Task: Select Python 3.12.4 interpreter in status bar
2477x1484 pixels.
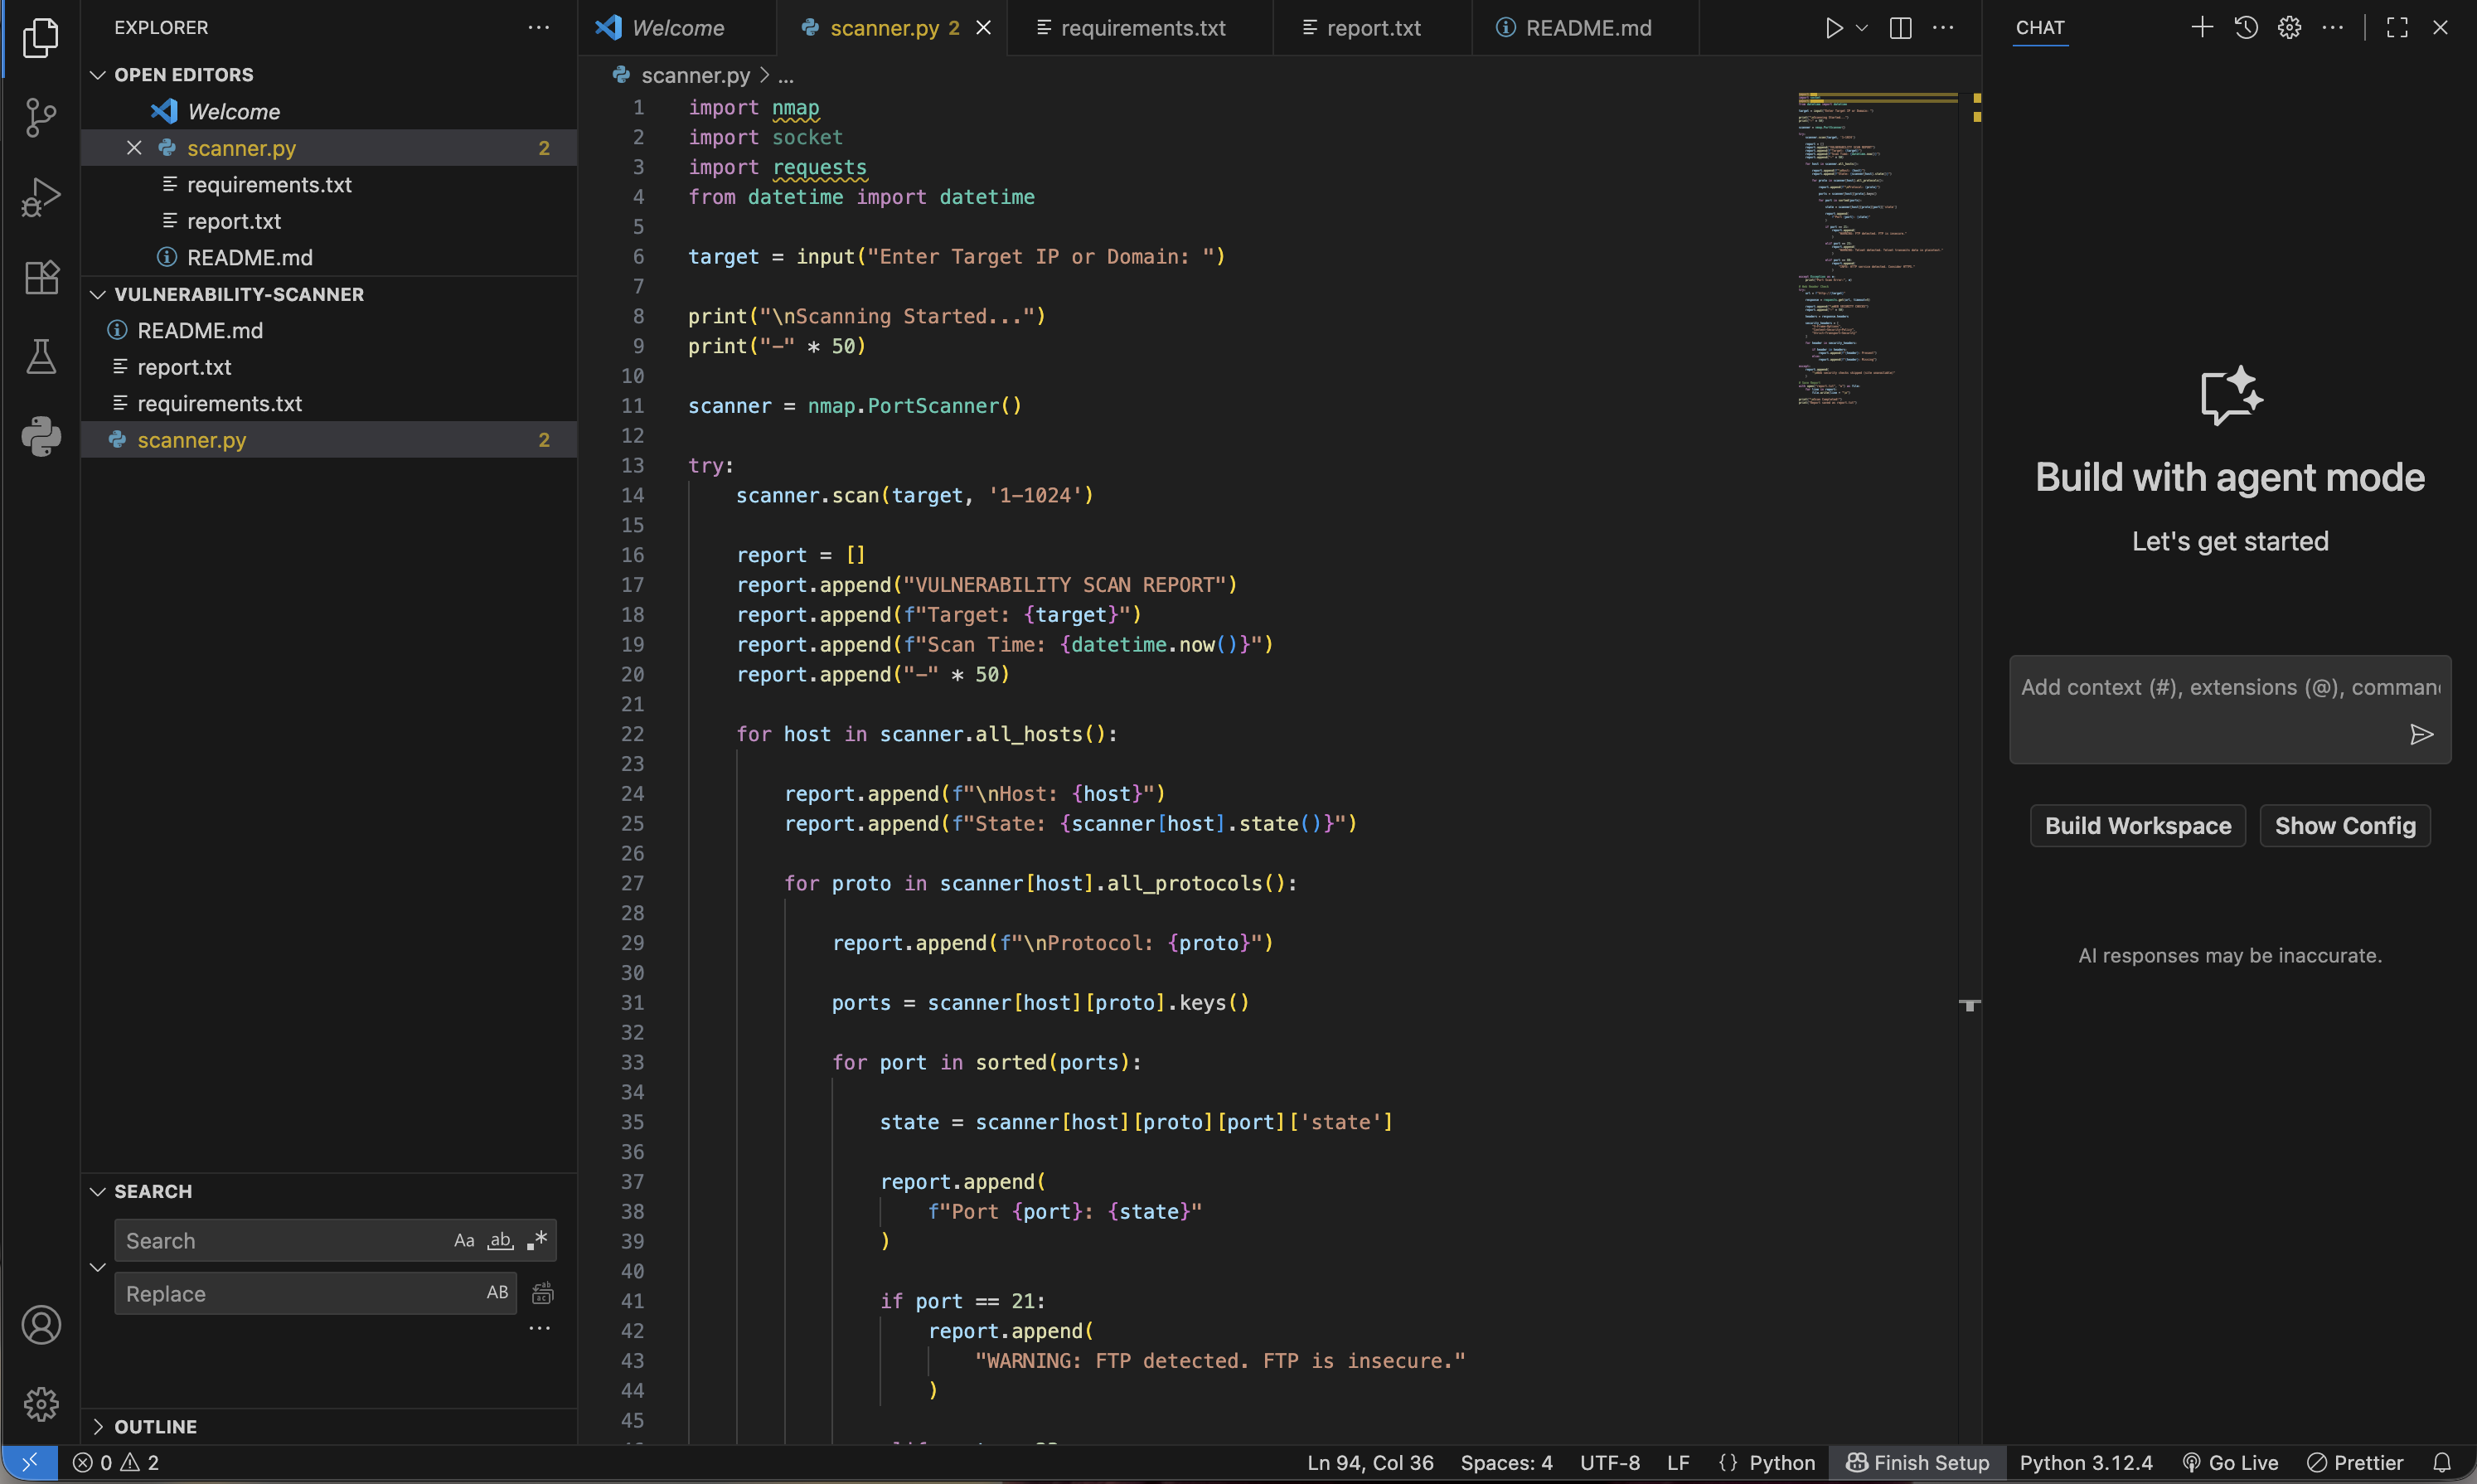Action: tap(2085, 1462)
